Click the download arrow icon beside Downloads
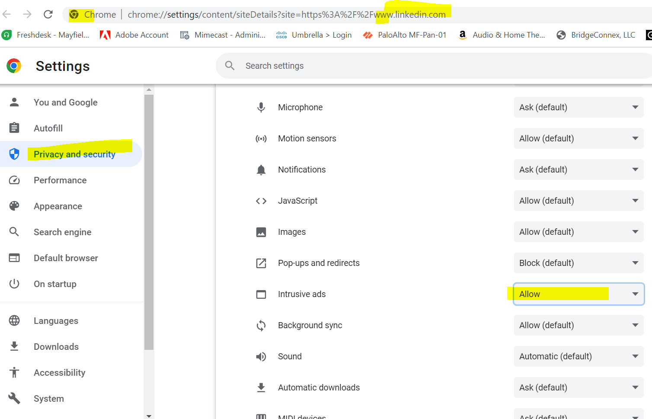 pyautogui.click(x=14, y=346)
